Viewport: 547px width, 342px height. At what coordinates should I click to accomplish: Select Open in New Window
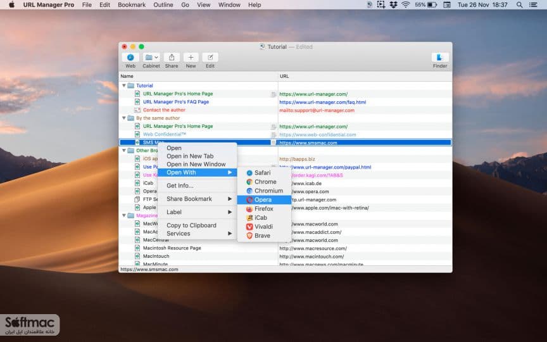pyautogui.click(x=197, y=164)
